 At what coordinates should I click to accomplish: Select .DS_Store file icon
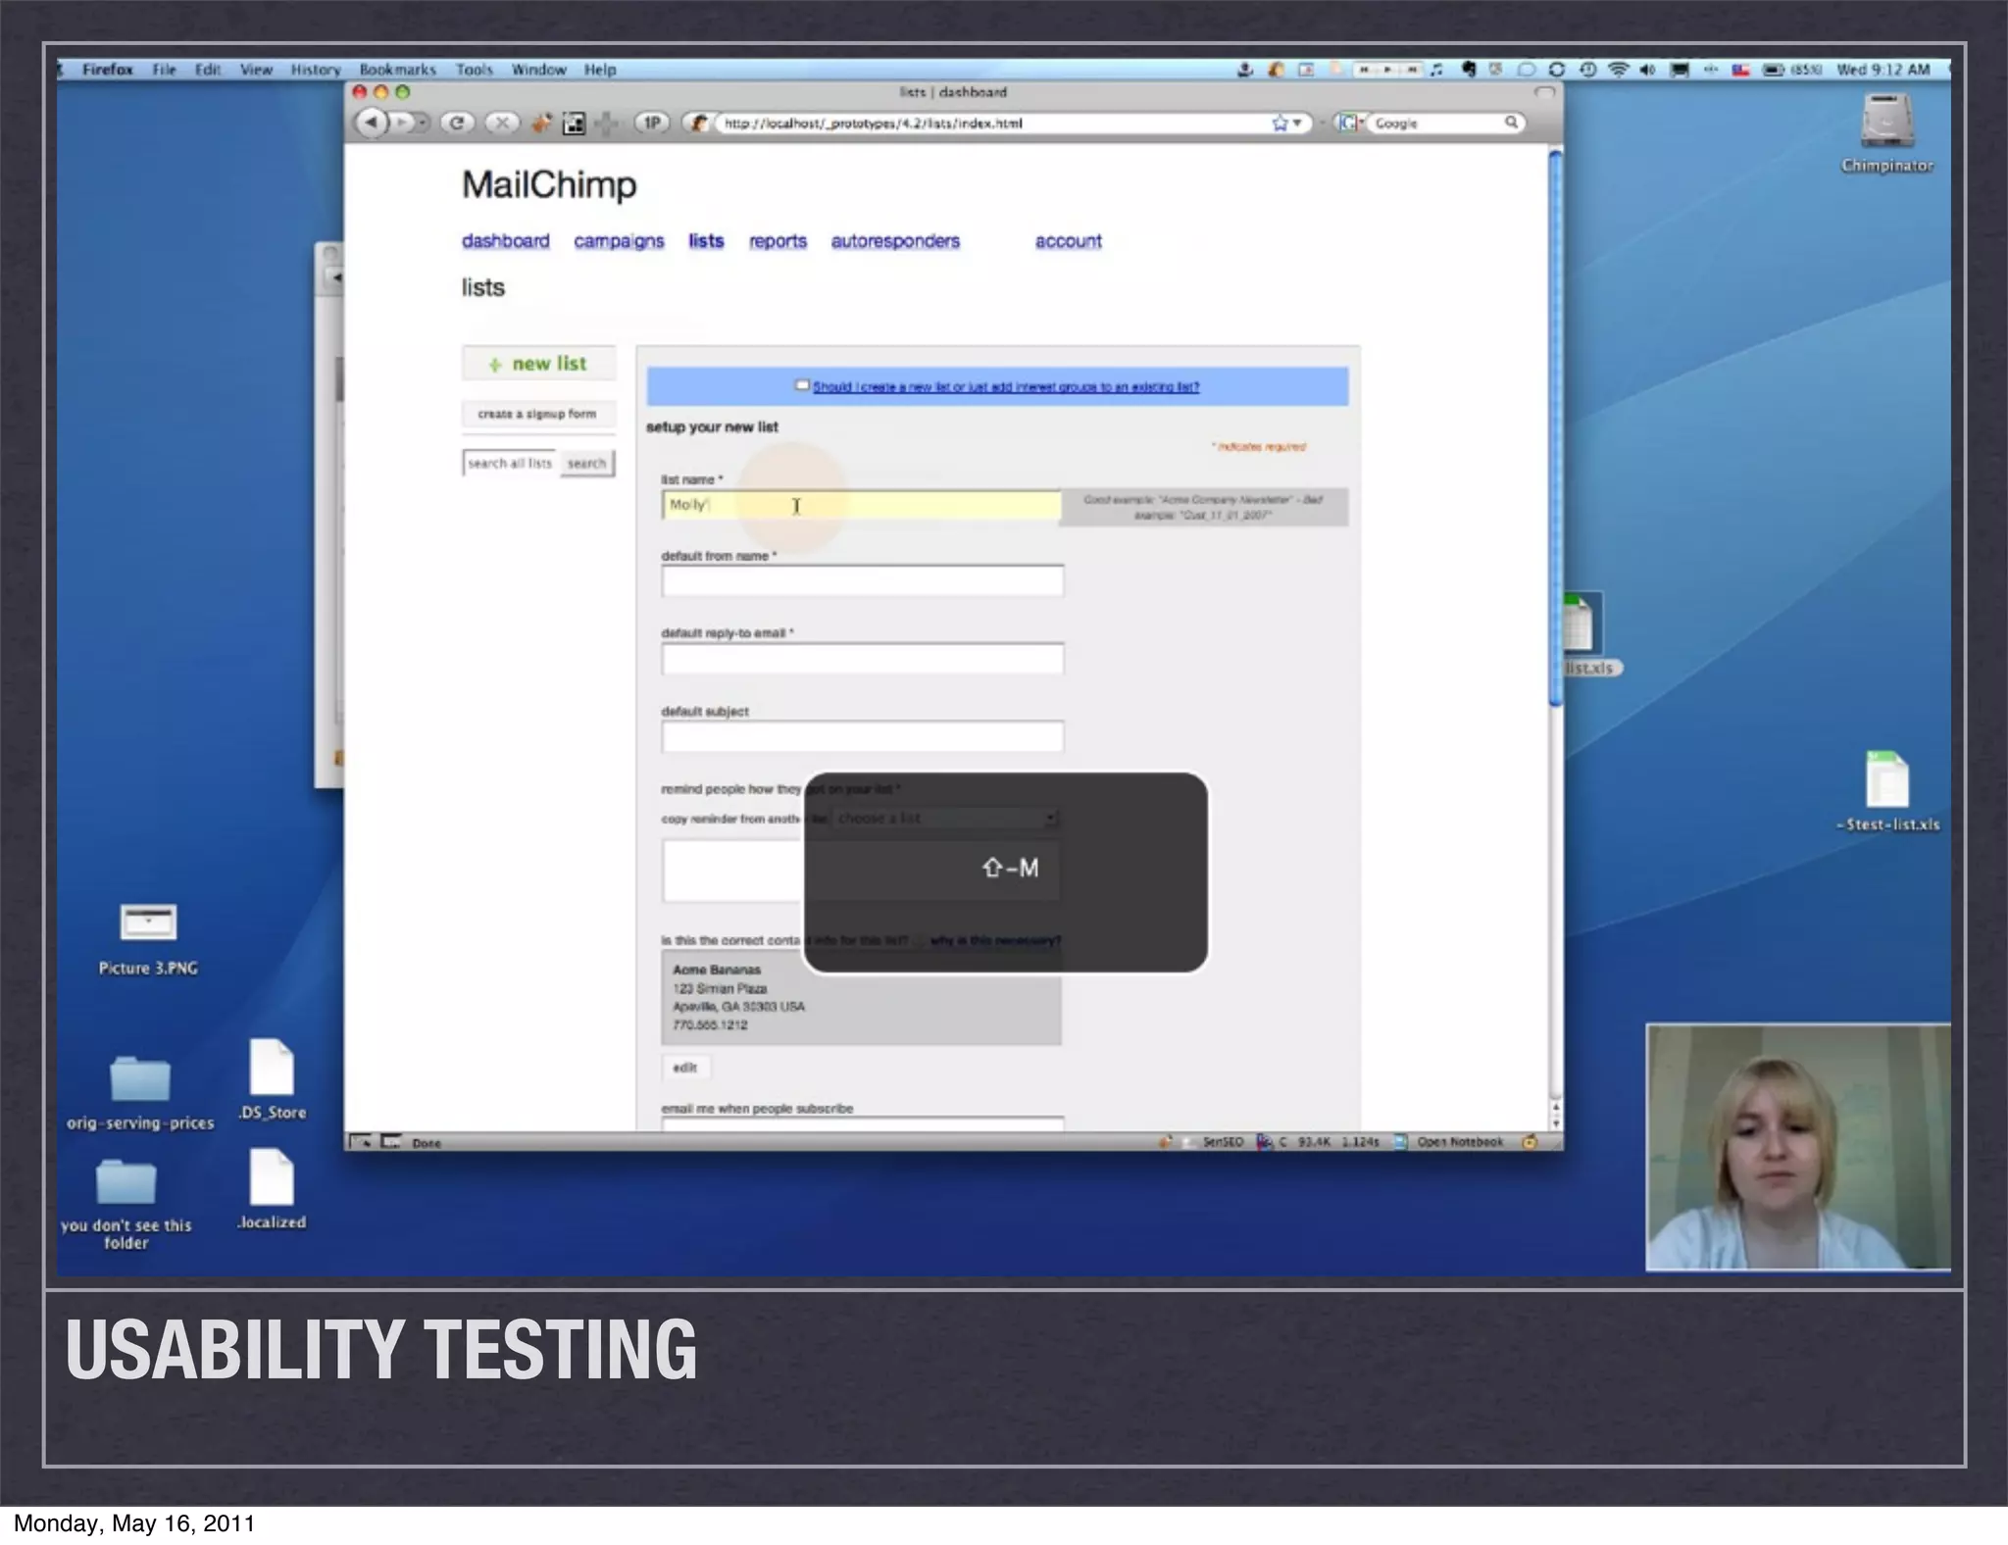pos(272,1067)
